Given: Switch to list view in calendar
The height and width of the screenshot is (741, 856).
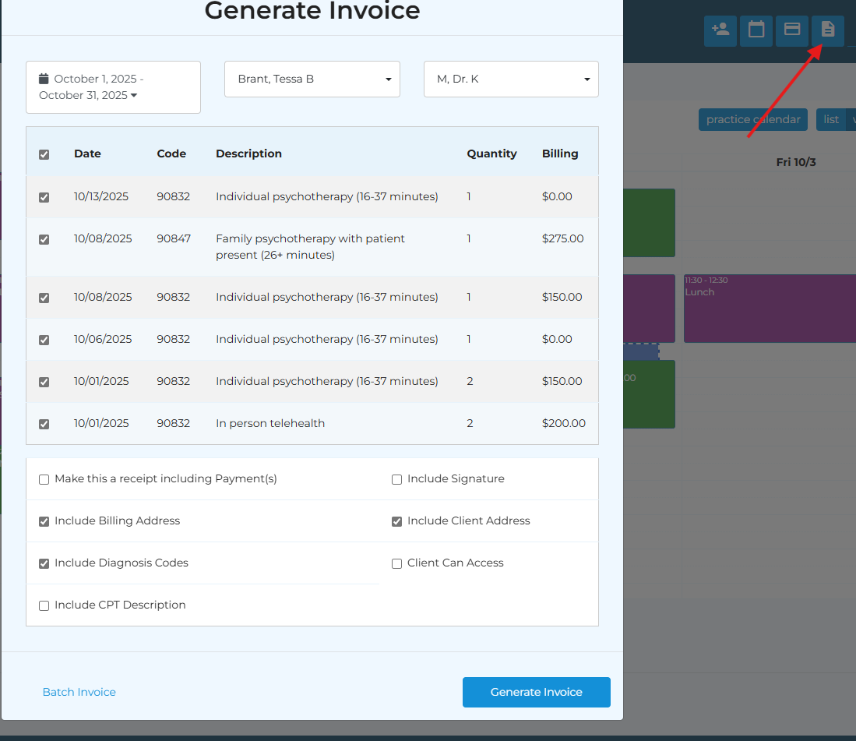Looking at the screenshot, I should click(831, 119).
